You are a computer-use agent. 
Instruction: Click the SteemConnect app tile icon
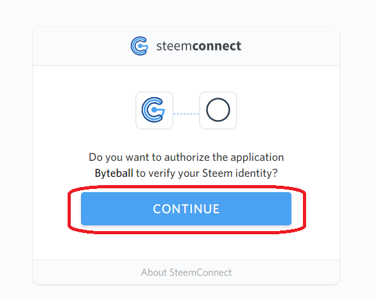(153, 110)
